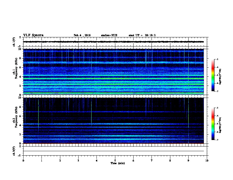Screen dimensions: 233x180
Task: Select the ch.2 colorbar "log(PSD)" label
Action: [x=220, y=125]
